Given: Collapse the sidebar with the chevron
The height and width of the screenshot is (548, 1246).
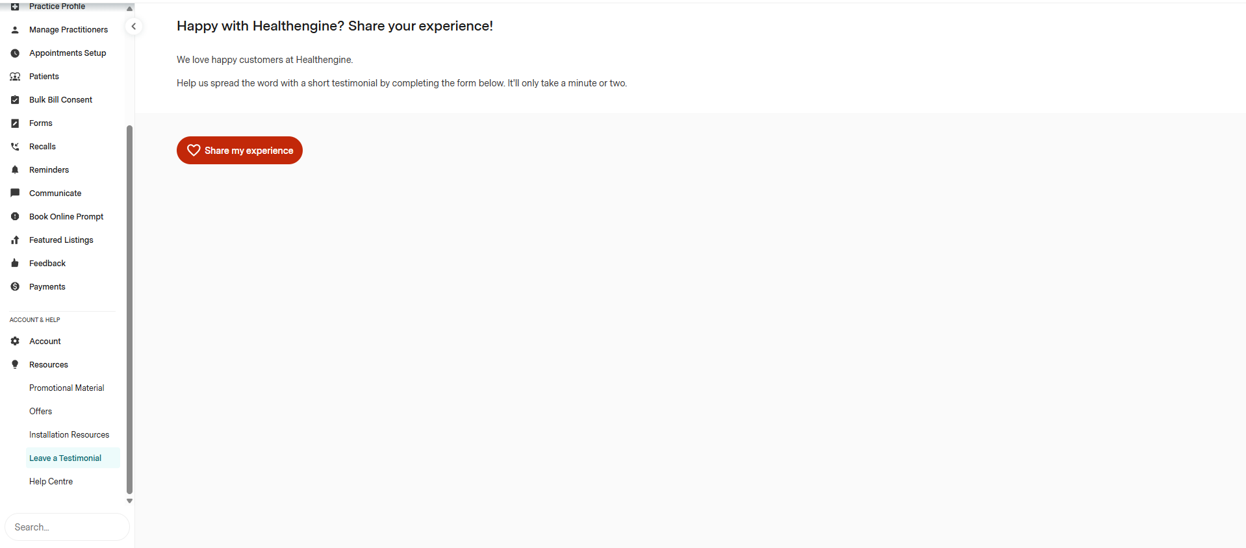Looking at the screenshot, I should point(133,27).
